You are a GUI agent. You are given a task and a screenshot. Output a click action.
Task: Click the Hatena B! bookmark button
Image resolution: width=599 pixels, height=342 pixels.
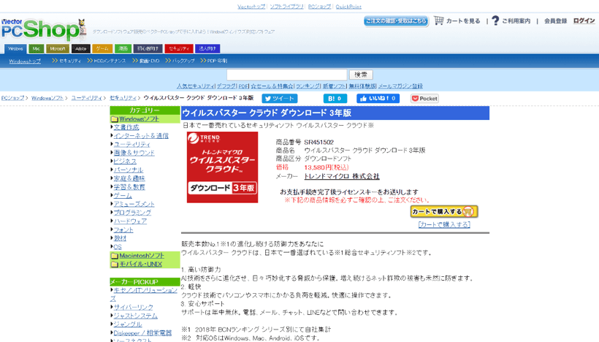click(335, 99)
